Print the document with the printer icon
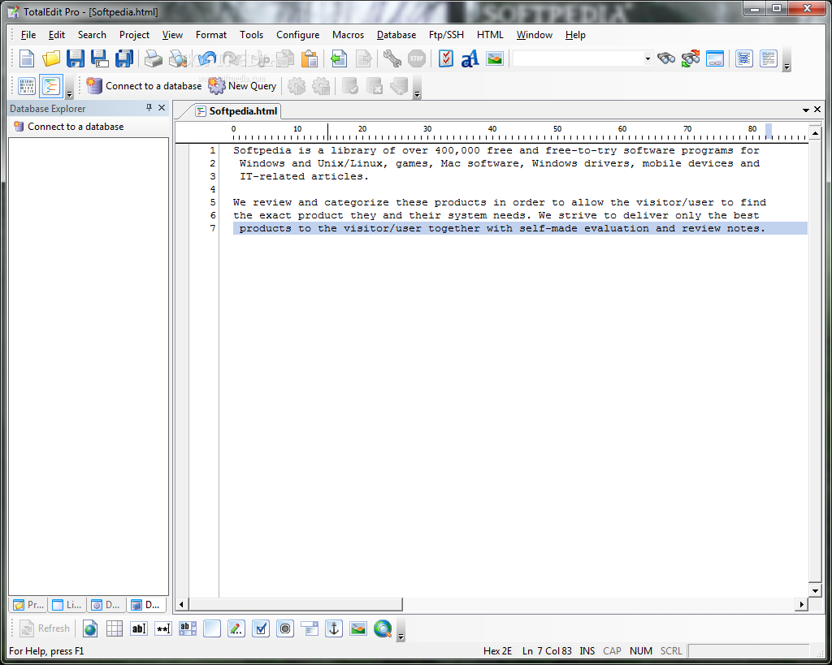Screen dimensions: 832x665 click(154, 58)
